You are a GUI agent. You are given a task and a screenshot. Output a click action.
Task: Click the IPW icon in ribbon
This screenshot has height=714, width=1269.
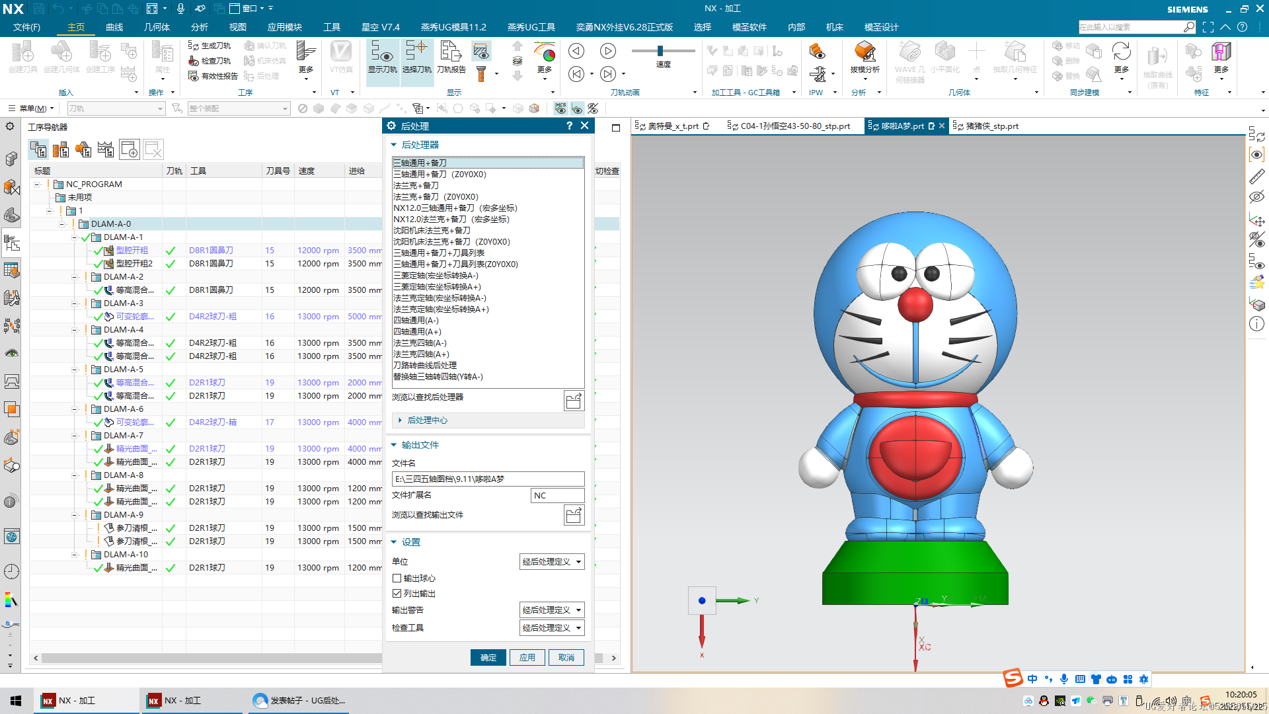pyautogui.click(x=818, y=52)
